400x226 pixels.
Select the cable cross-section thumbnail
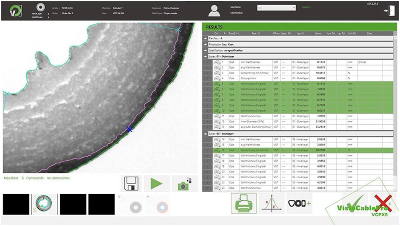point(44,204)
